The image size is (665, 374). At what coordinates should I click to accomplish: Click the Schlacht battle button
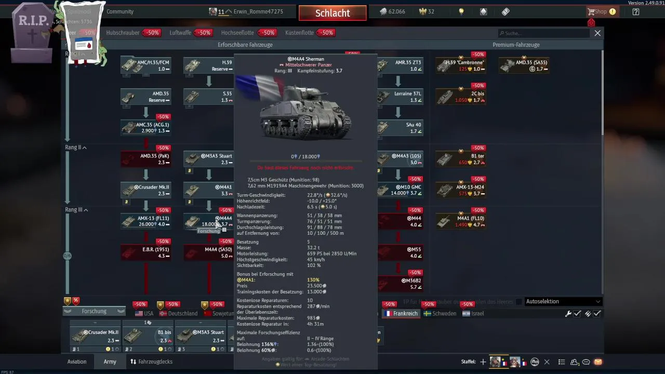point(332,13)
